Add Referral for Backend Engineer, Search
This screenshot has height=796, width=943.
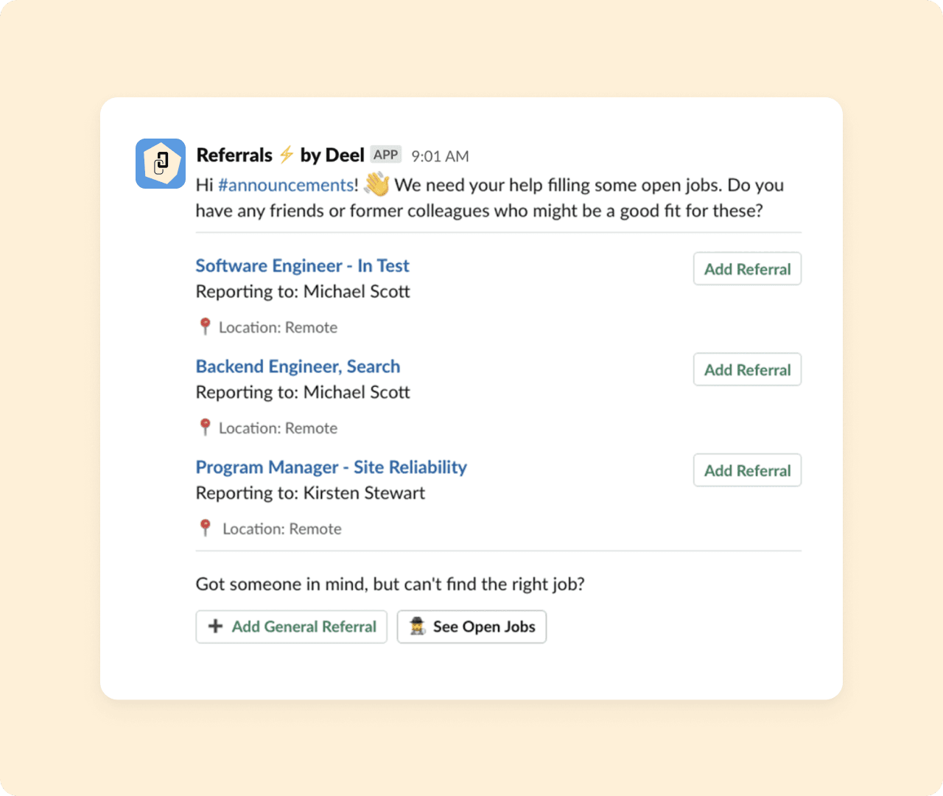(x=747, y=370)
